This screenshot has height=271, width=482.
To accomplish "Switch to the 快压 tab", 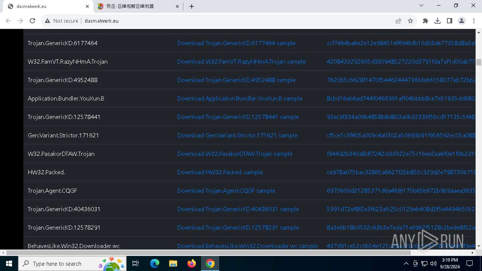I will pos(138,6).
